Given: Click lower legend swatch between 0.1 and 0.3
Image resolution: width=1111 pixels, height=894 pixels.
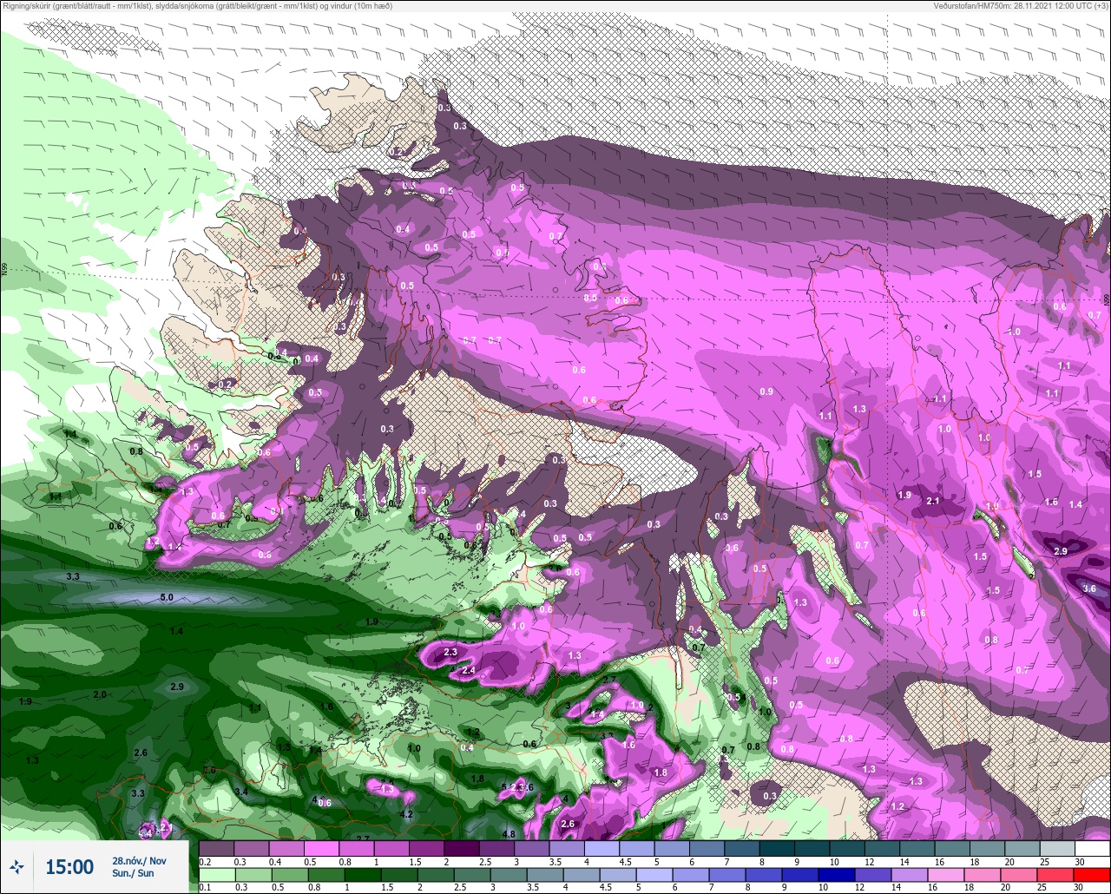Looking at the screenshot, I should coord(217,875).
